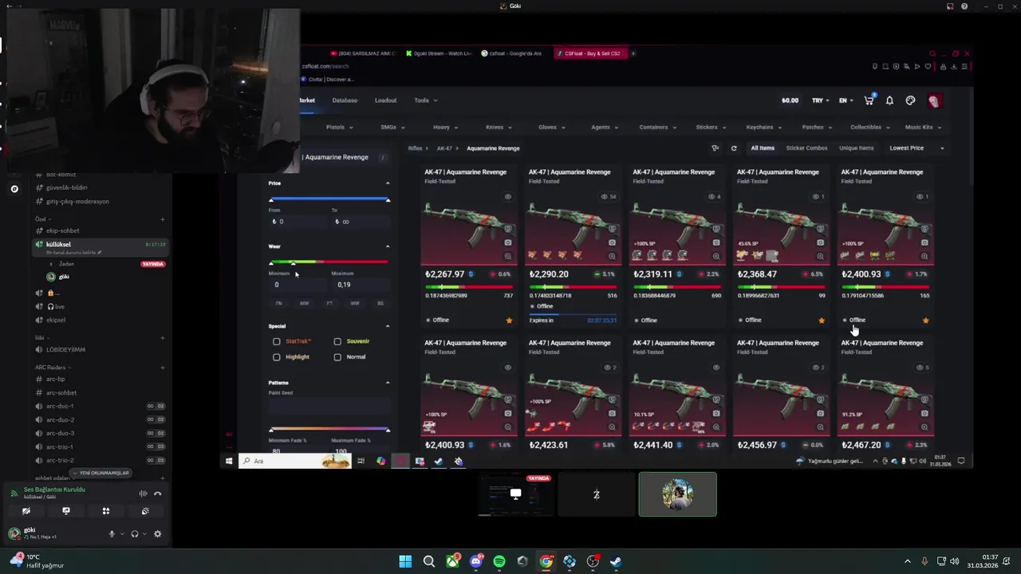Image resolution: width=1021 pixels, height=574 pixels.
Task: Open the filter options icon beside refresh
Action: pyautogui.click(x=715, y=148)
